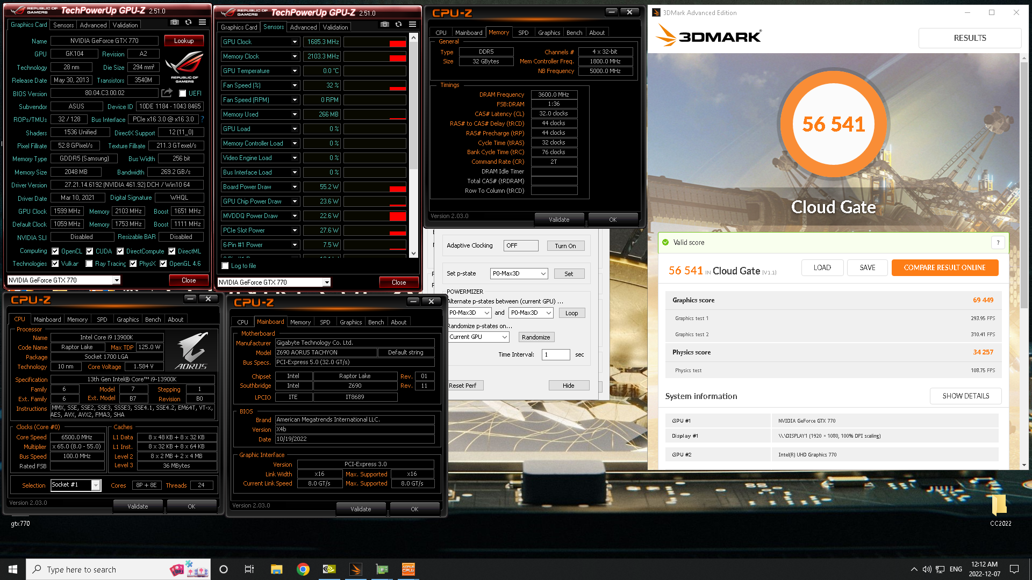1032x580 pixels.
Task: Expand the Memory Clock sensor dropdown
Action: (295, 56)
